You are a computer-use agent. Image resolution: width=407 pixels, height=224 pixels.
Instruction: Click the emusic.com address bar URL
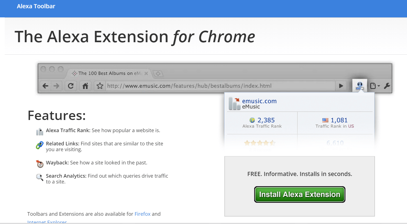(x=189, y=86)
